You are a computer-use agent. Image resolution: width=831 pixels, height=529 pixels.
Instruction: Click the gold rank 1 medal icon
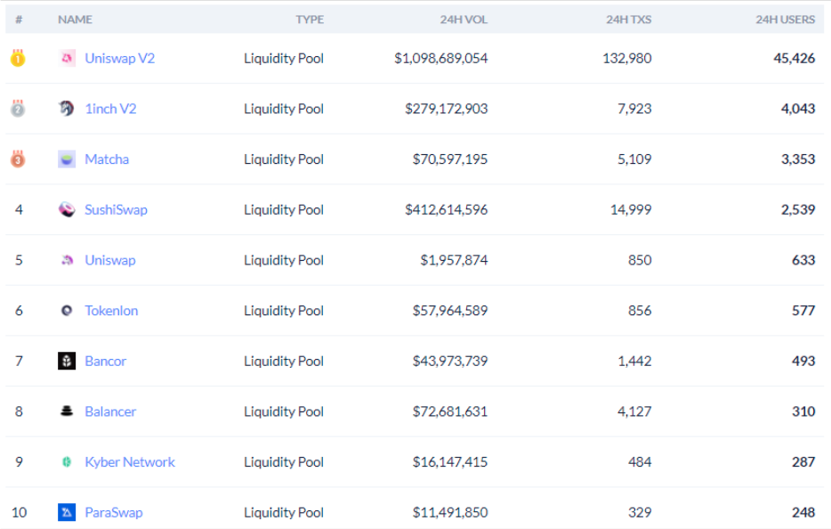pyautogui.click(x=18, y=57)
